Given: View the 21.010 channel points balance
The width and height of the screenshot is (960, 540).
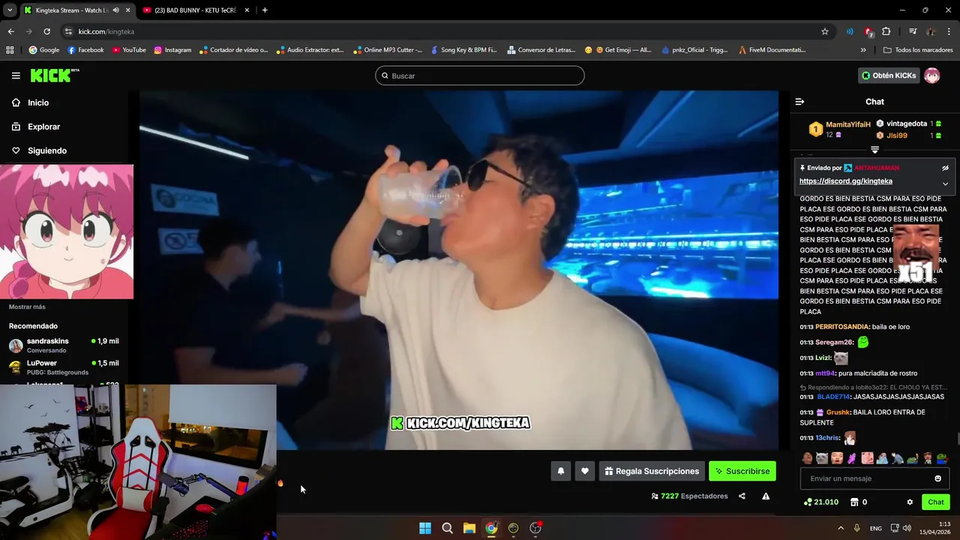Looking at the screenshot, I should [820, 502].
